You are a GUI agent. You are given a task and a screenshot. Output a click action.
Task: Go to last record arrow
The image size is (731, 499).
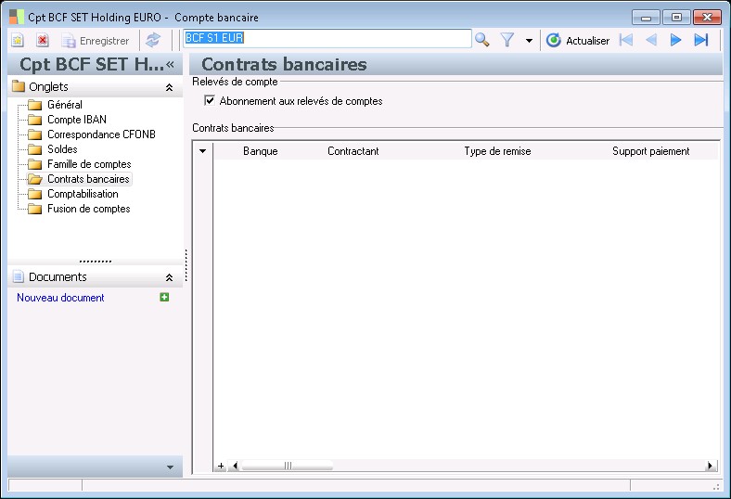701,40
